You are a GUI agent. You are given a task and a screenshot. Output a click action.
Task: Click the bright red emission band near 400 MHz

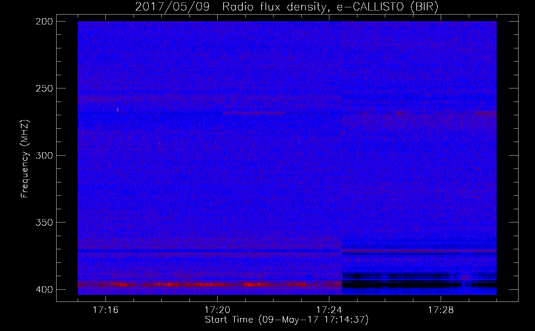point(210,285)
